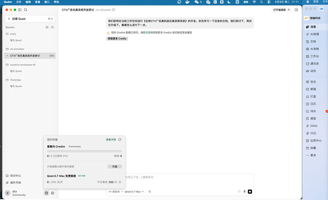Click the sparkle enhance prompt icon
328x200 pixels.
point(239,191)
